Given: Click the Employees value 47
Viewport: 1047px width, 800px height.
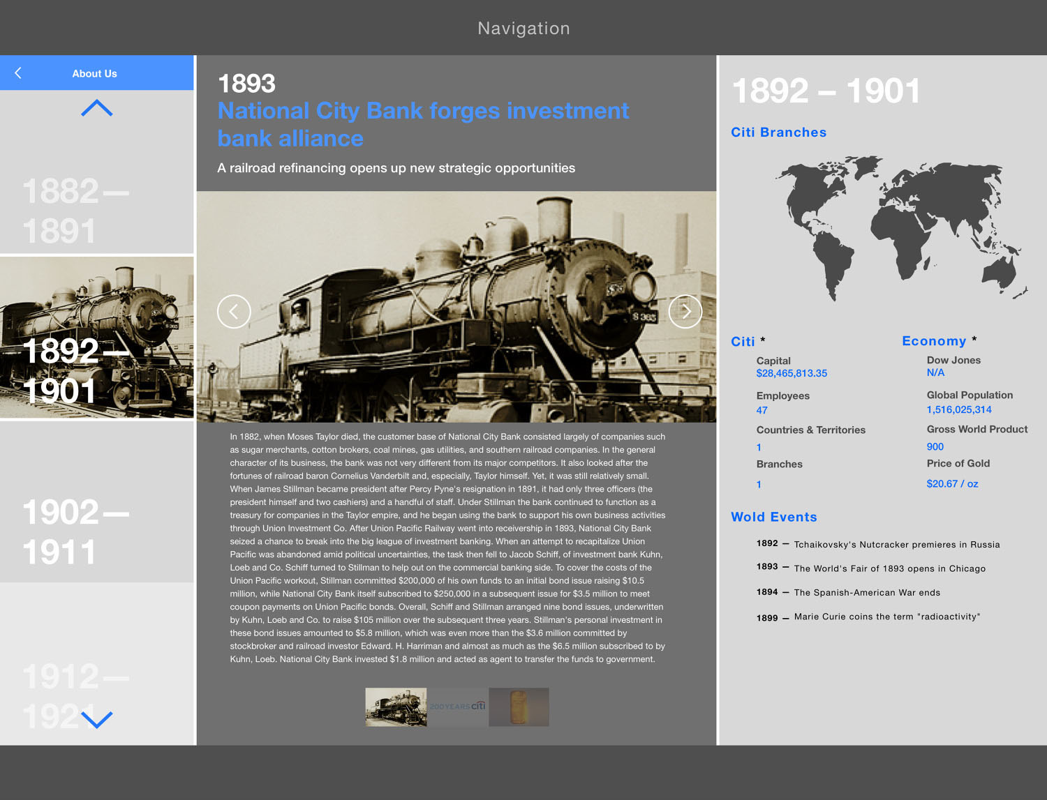Looking at the screenshot, I should tap(762, 411).
